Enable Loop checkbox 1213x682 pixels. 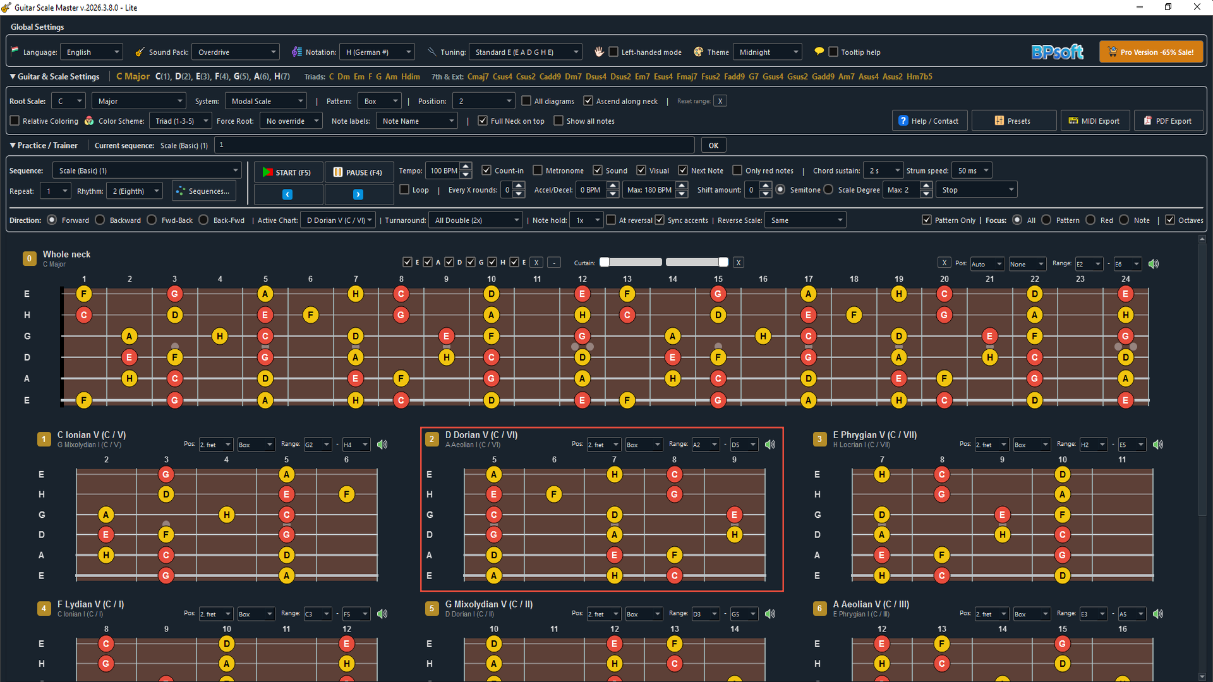404,189
